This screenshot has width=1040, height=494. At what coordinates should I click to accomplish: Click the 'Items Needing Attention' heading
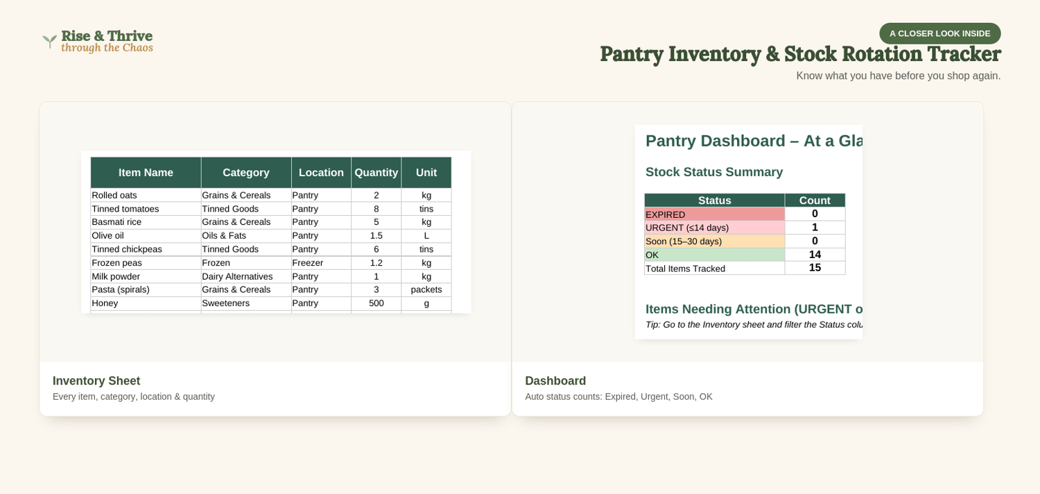(x=754, y=309)
